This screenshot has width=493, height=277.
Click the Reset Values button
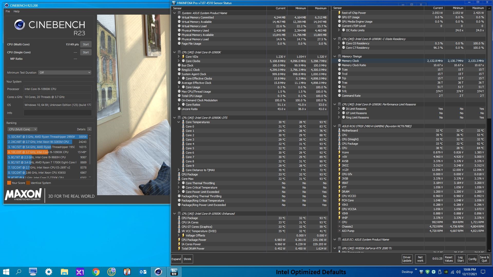tap(449, 259)
